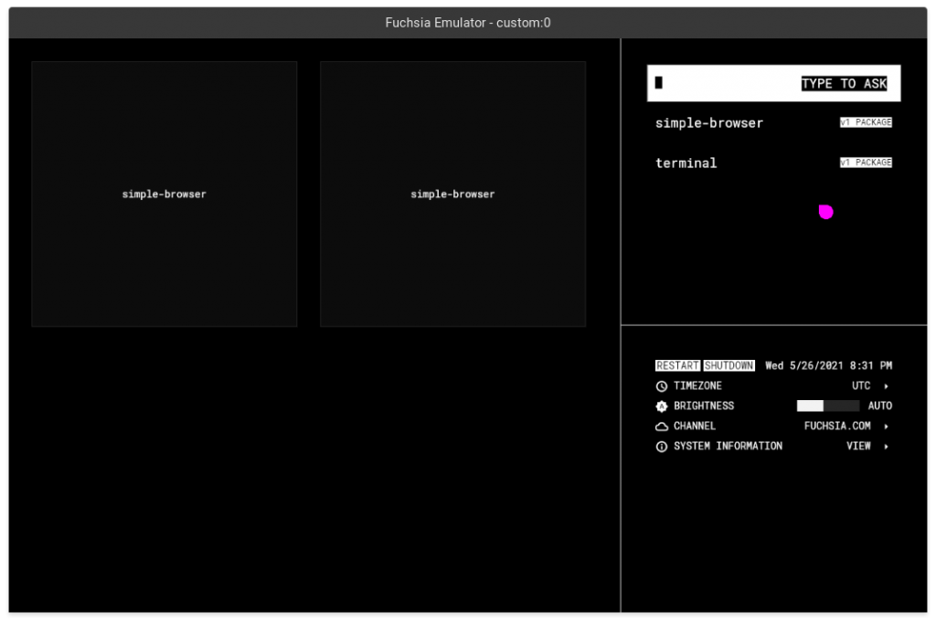
Task: Click the UTC timezone value
Action: [x=861, y=385]
